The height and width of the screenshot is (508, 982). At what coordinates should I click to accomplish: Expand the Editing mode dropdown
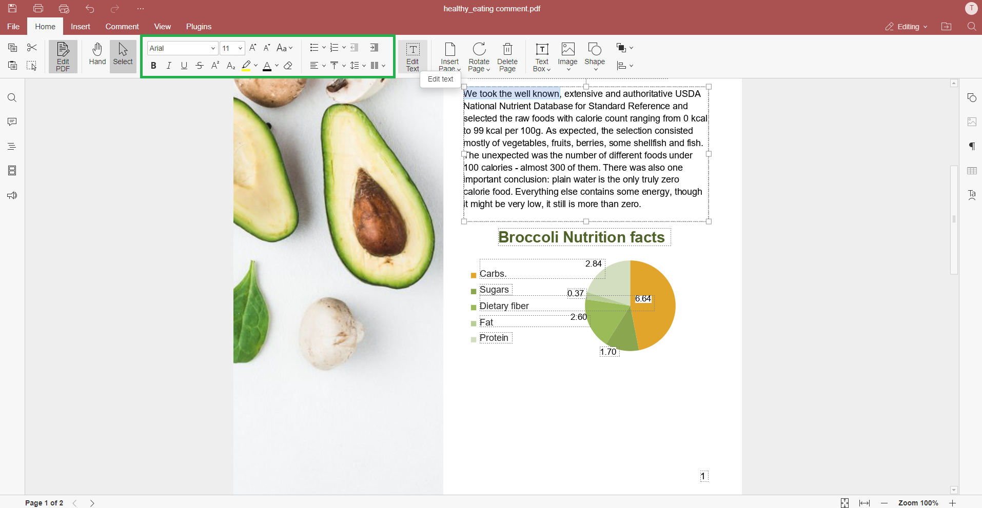(907, 27)
